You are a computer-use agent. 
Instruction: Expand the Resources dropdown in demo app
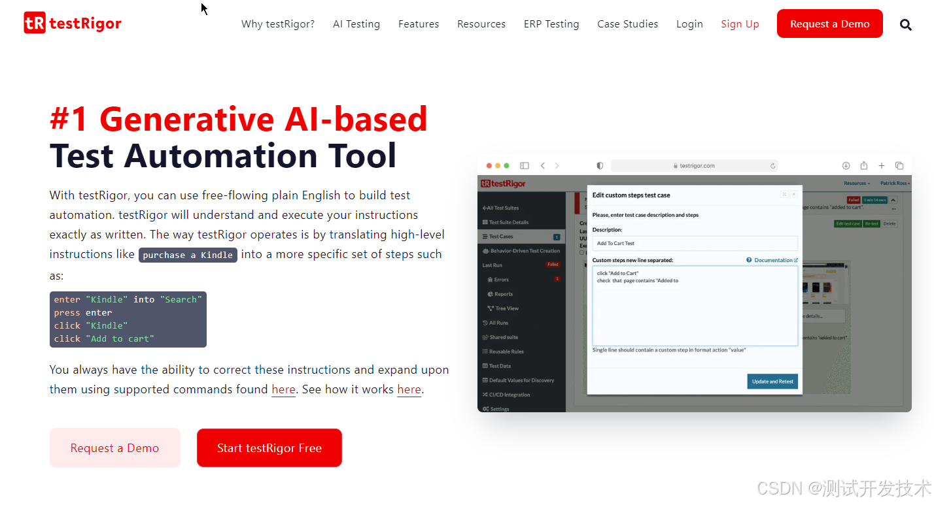tap(857, 184)
